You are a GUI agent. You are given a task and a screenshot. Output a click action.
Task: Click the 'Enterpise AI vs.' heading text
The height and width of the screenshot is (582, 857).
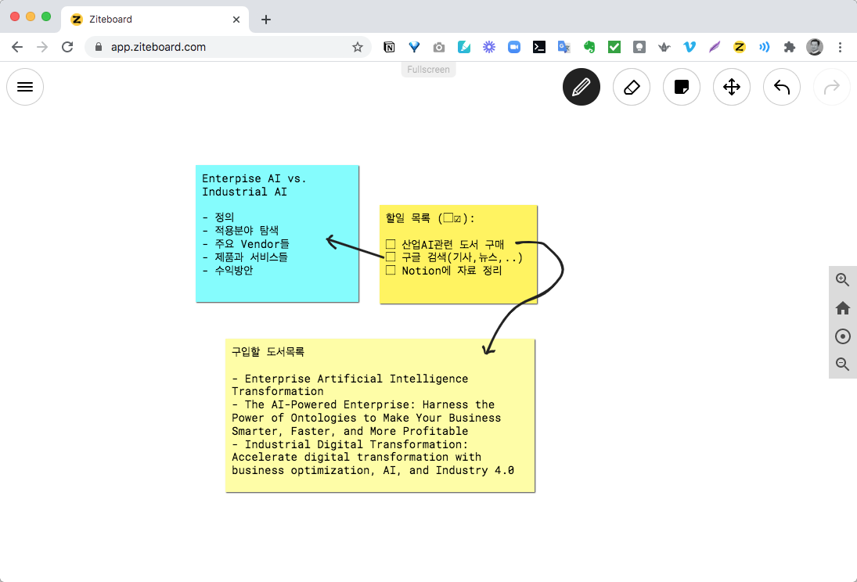(254, 178)
